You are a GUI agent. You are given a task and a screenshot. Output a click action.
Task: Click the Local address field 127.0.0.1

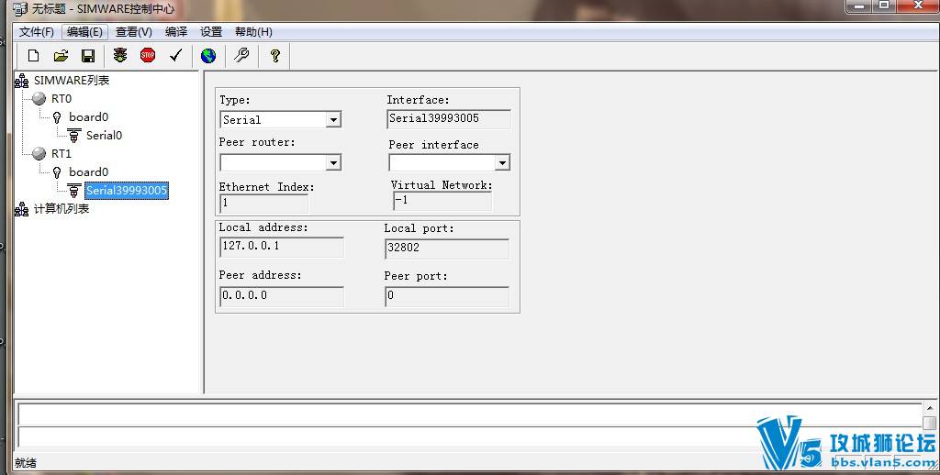tap(282, 247)
